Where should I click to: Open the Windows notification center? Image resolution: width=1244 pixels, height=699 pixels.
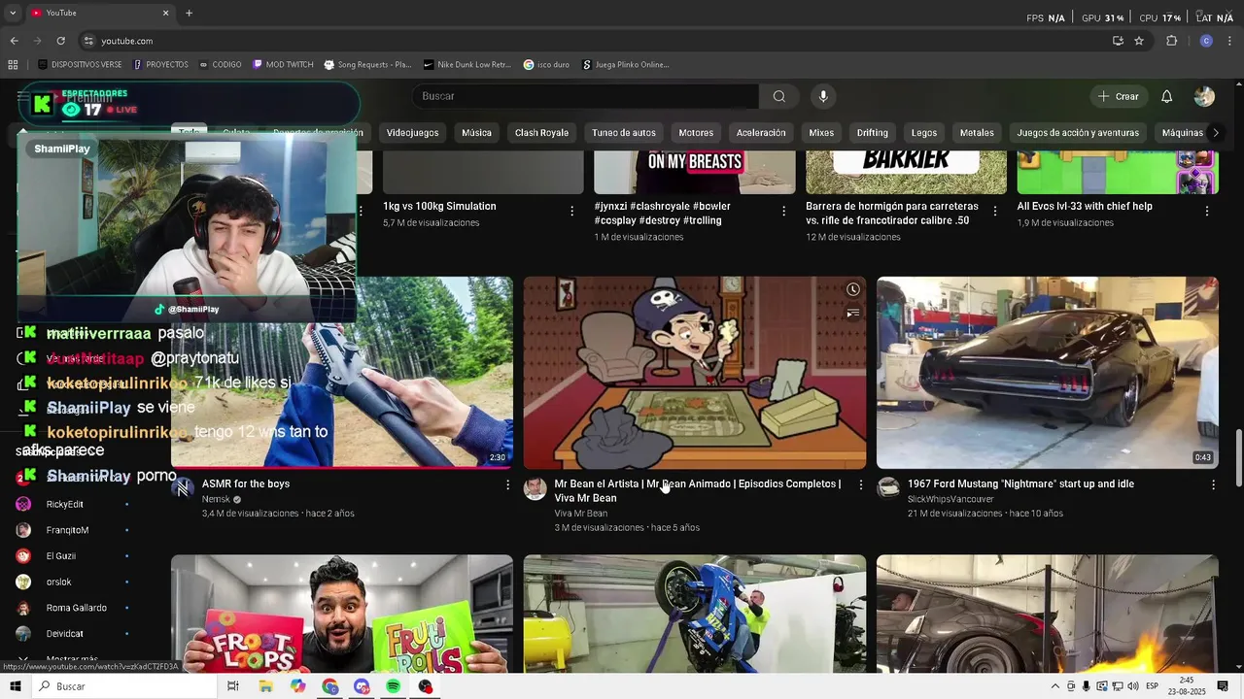click(x=1223, y=686)
